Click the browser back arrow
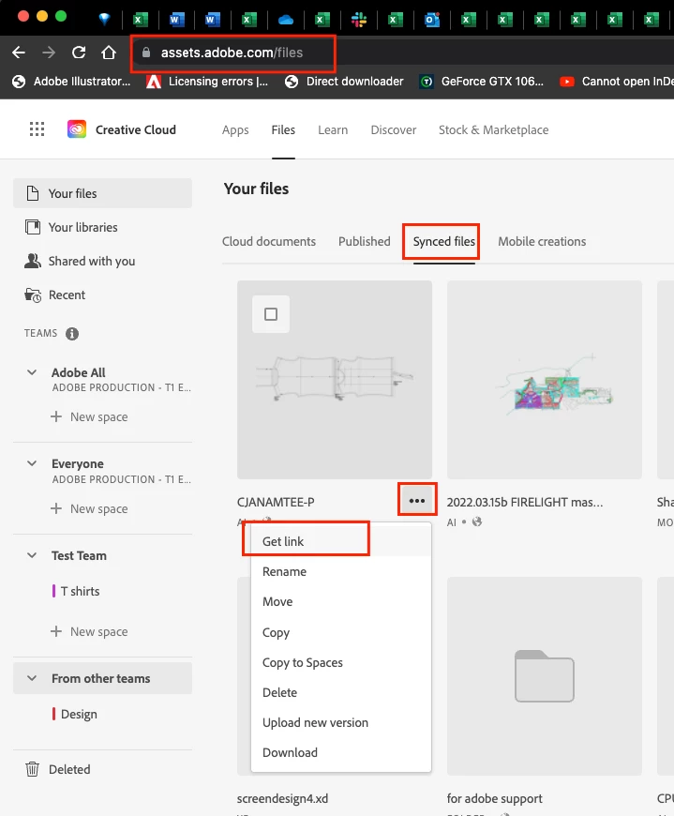Image resolution: width=674 pixels, height=816 pixels. pyautogui.click(x=19, y=52)
